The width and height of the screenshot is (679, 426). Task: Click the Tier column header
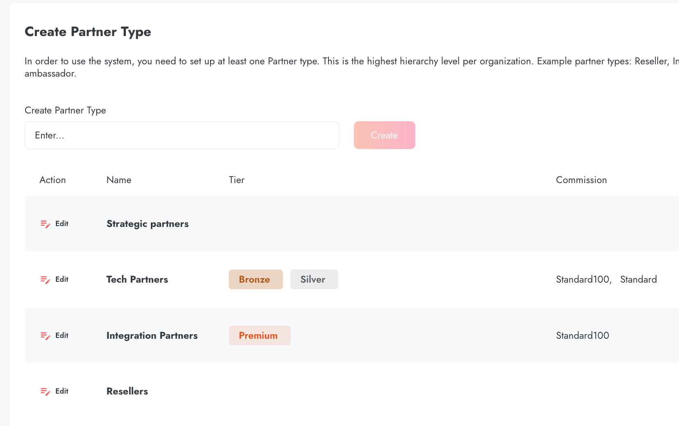tap(237, 180)
